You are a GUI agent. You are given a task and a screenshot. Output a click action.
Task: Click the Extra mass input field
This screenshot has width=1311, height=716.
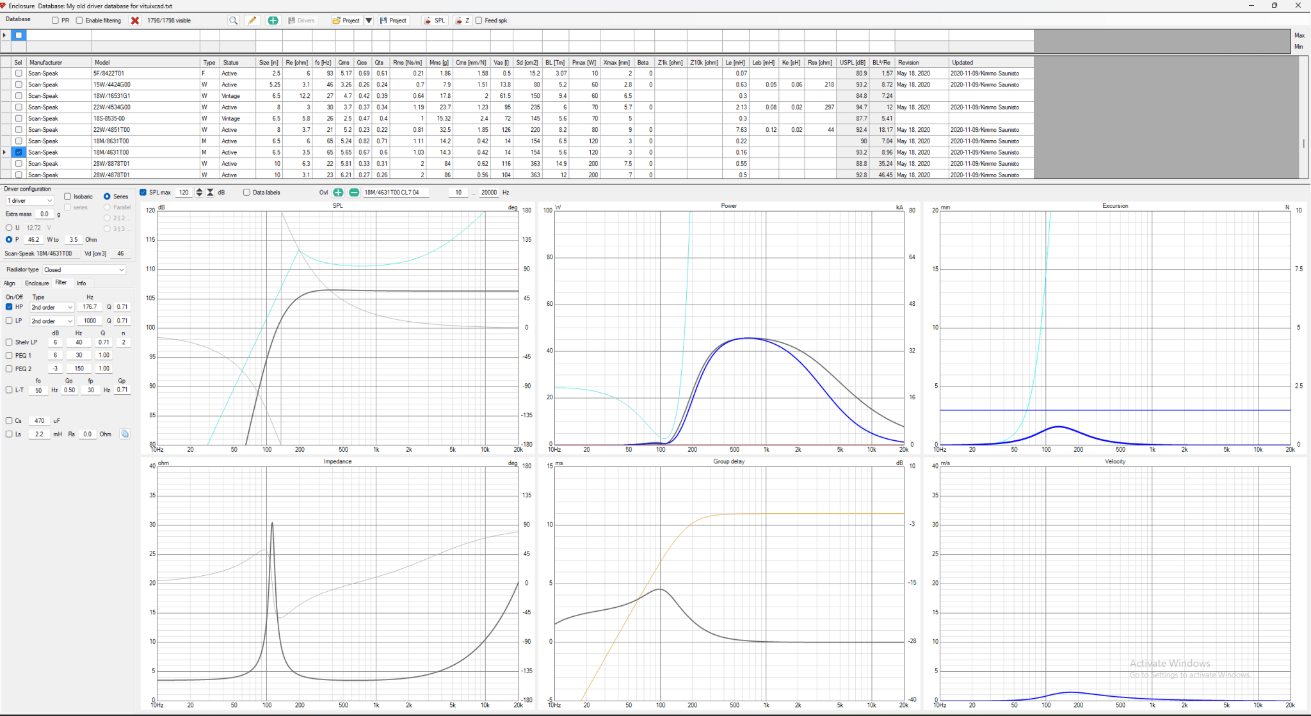pyautogui.click(x=44, y=214)
